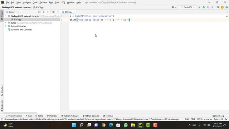This screenshot has height=129, width=229.
Task: Open Microsoft Edge from taskbar
Action: tap(111, 125)
